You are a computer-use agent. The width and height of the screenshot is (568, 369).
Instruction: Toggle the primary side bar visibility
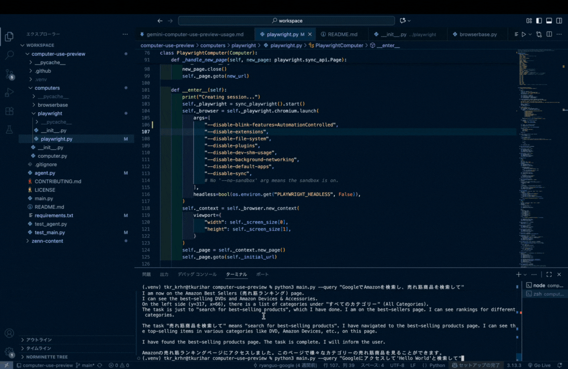539,21
